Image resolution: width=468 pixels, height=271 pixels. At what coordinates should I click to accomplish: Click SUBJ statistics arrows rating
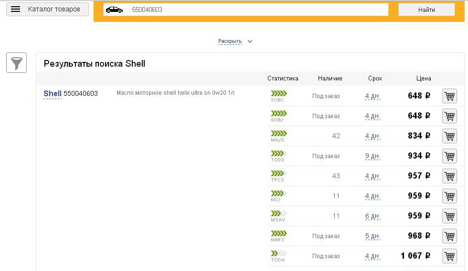279,113
